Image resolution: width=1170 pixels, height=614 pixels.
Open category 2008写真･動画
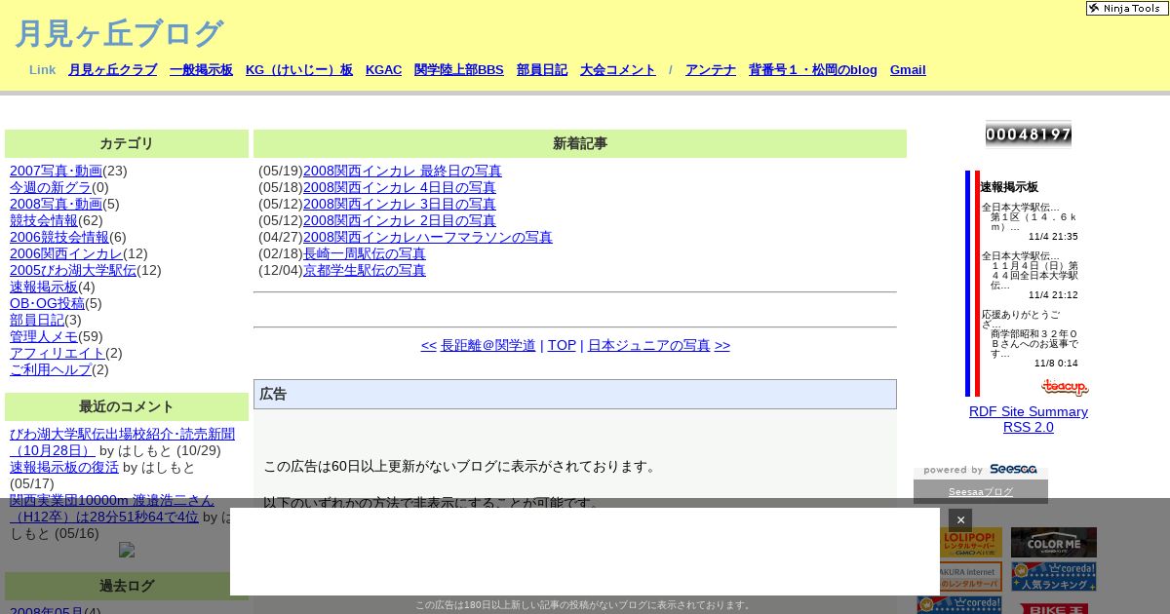(56, 204)
